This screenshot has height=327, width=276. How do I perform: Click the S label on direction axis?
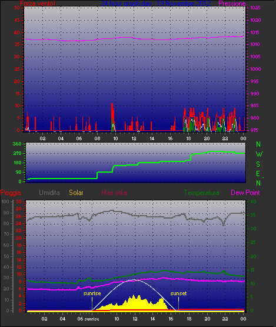tap(258, 164)
